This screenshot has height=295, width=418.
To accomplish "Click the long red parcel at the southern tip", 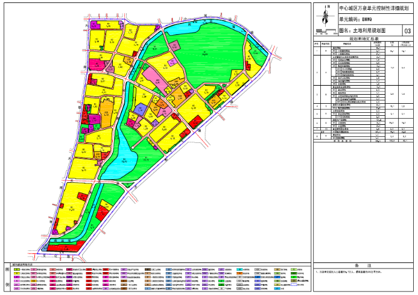I will [x=65, y=247].
